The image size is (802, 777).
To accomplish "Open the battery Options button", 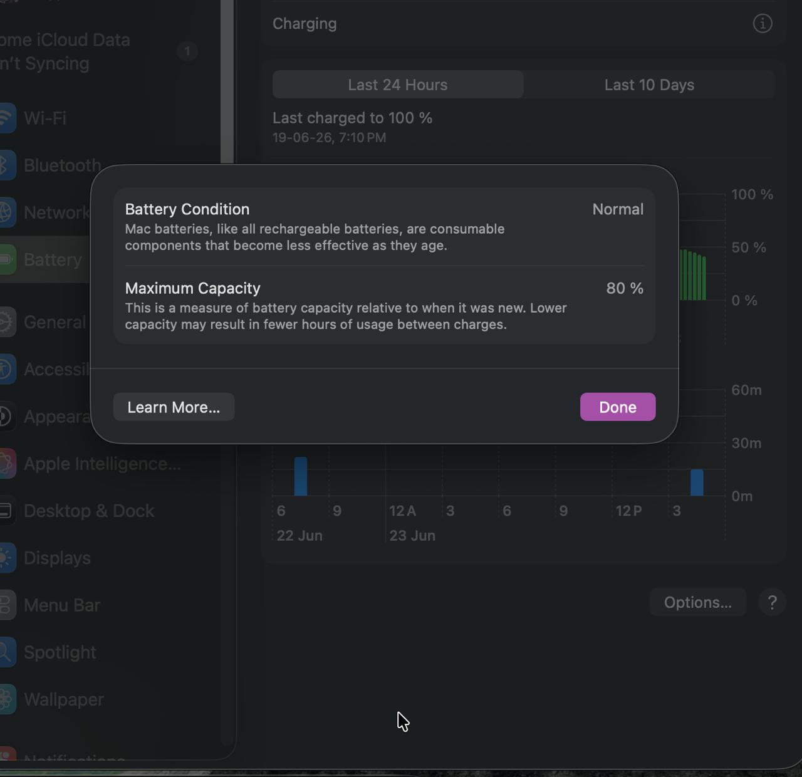I will click(697, 602).
